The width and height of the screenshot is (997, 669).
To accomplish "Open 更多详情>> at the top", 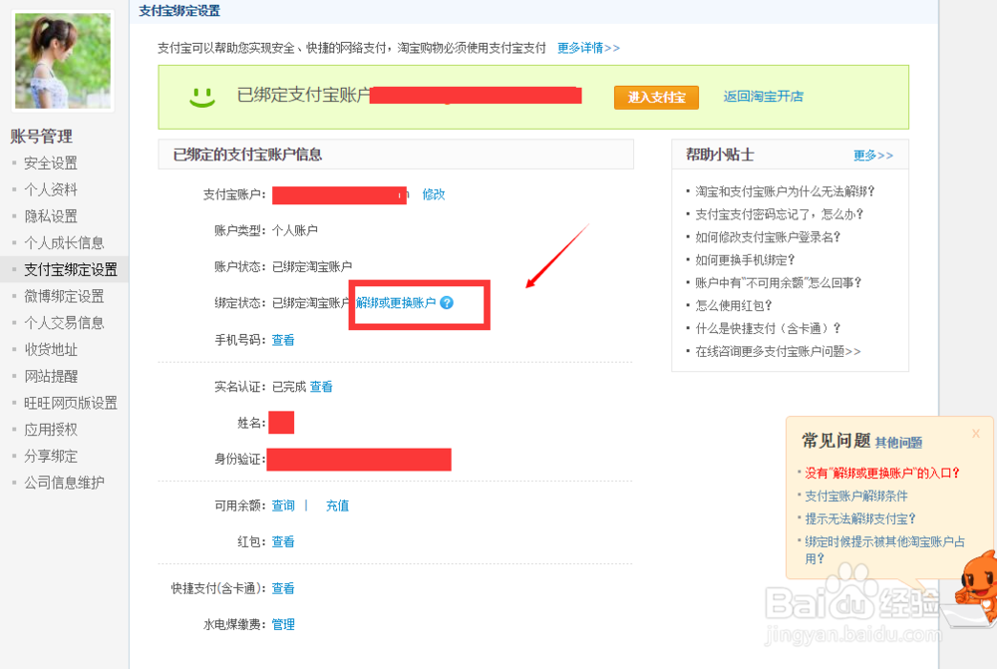I will (x=588, y=46).
